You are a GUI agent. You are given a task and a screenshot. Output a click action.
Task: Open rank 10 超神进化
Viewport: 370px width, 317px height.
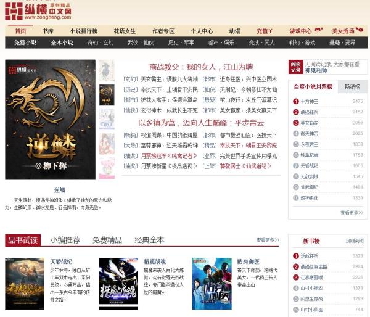pos(309,198)
